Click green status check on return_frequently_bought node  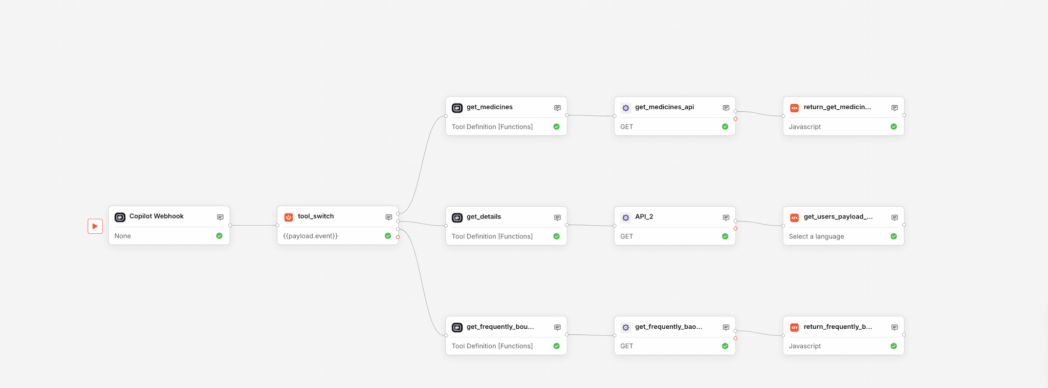click(893, 346)
